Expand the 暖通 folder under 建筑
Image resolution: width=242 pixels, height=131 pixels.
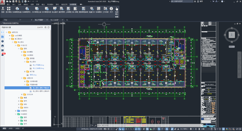pos(19,97)
